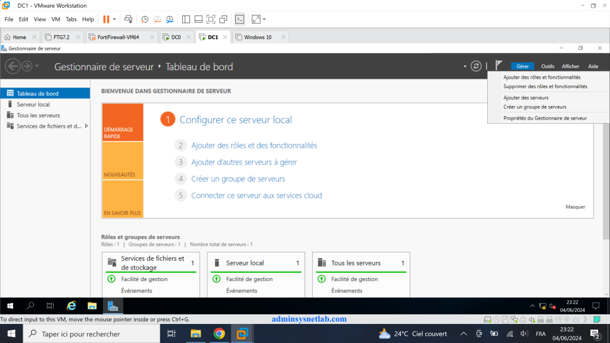Click the Send Ctrl+Alt+Del toolbar icon

129,20
